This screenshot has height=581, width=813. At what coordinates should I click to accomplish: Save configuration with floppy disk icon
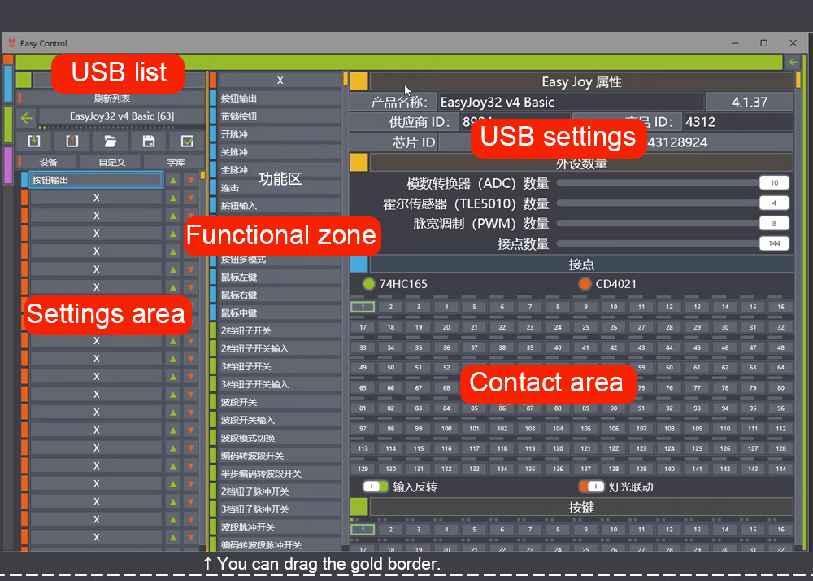coord(149,141)
